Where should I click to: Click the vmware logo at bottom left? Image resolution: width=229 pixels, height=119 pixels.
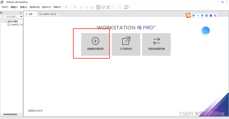(36, 111)
